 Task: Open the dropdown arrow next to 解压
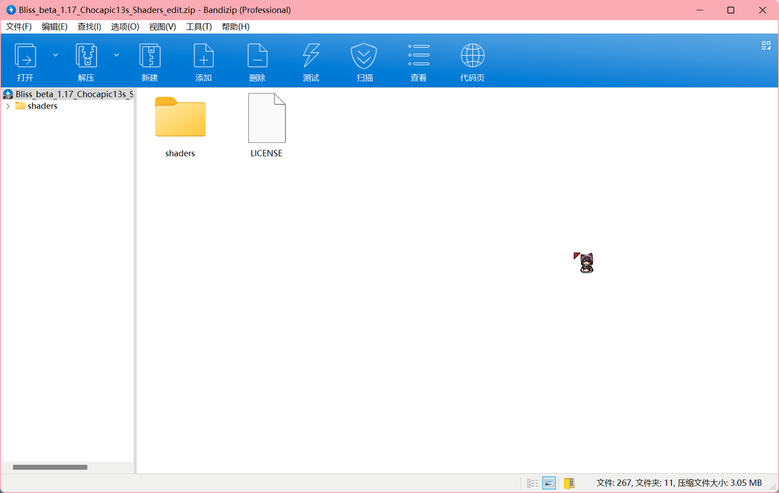116,55
